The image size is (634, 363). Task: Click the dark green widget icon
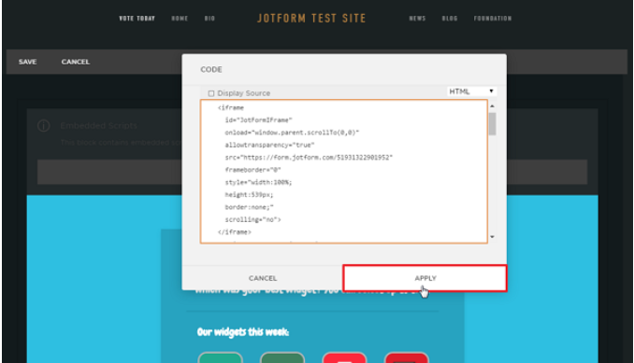point(282,357)
